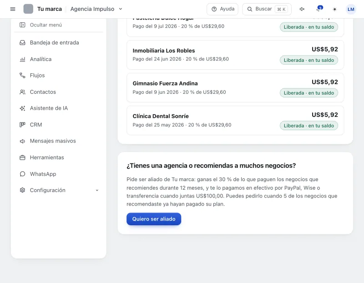Screen dimensions: 364x283
Task: Click US$5,92 amount for Gimnasio Fuerza Andina
Action: click(325, 82)
